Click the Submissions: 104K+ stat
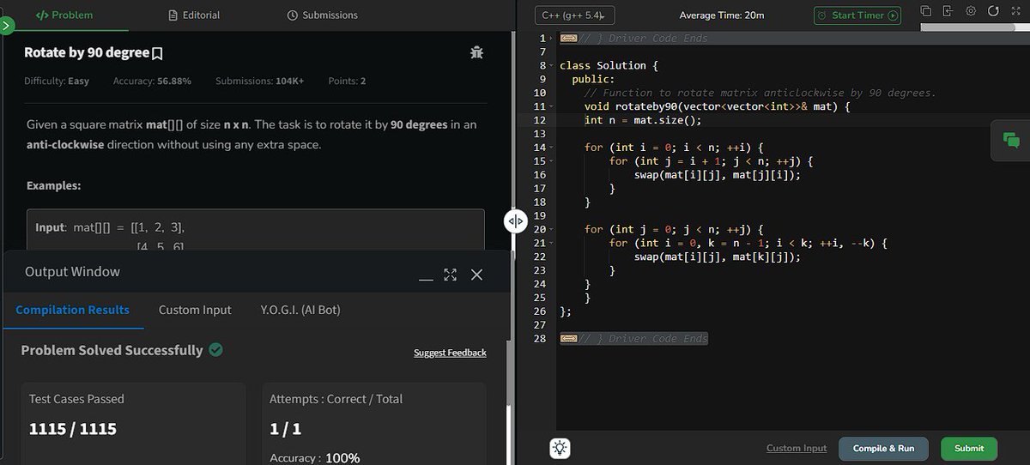Viewport: 1030px width, 465px height. point(260,81)
